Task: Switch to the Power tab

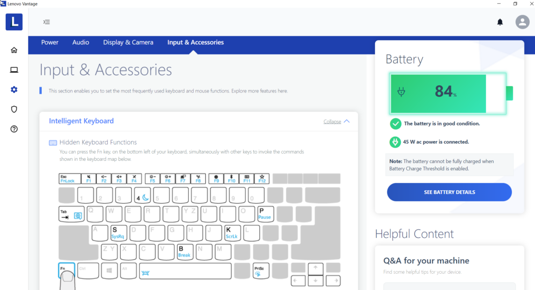Action: 50,42
